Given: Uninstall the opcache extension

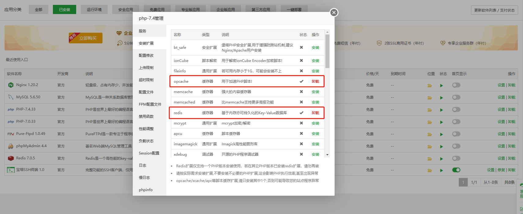Looking at the screenshot, I should click(315, 82).
